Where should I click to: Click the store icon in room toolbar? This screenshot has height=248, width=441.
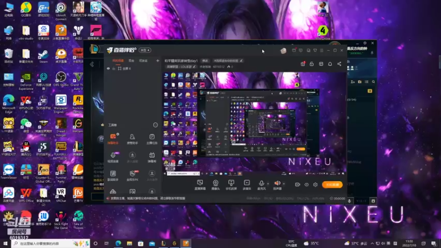tap(321, 64)
